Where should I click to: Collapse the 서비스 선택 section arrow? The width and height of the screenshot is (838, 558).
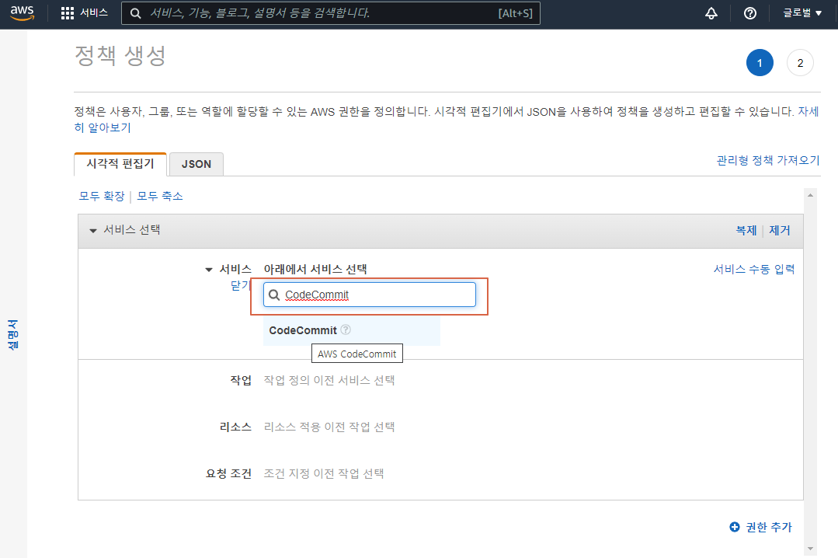[93, 231]
